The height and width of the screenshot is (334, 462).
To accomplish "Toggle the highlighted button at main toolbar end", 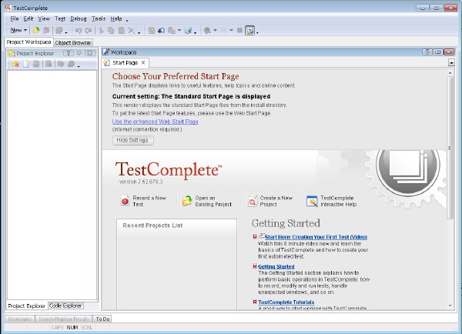I will tap(249, 30).
